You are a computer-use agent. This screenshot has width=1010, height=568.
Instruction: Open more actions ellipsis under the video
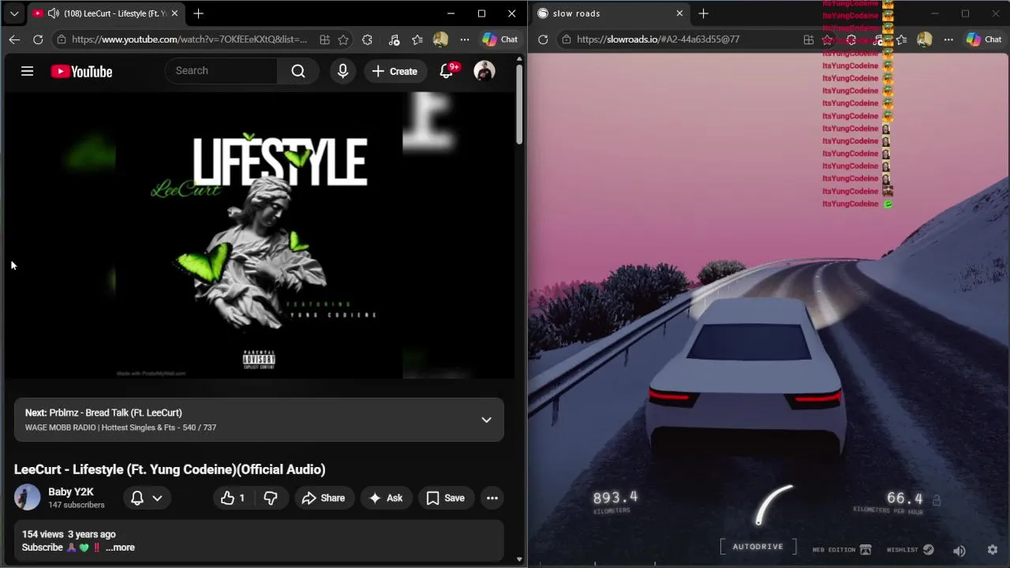(492, 498)
